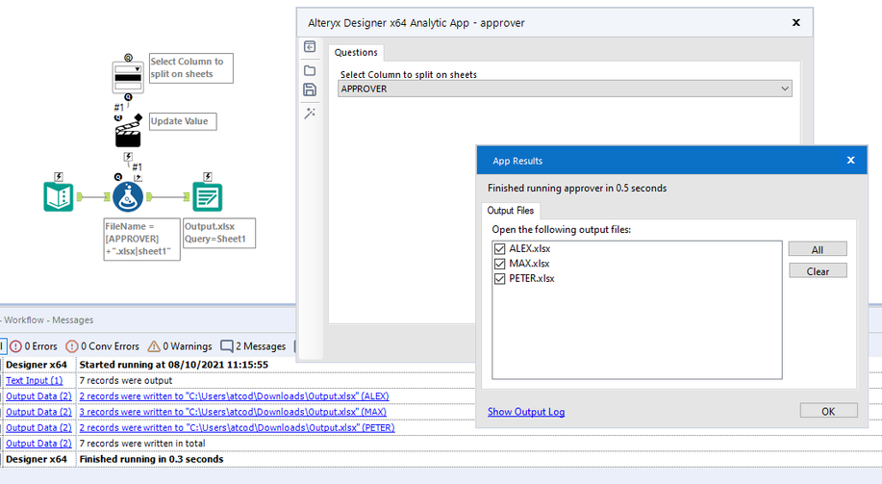The height and width of the screenshot is (484, 882).
Task: Click lightning anchor above Text Input tool
Action: click(x=59, y=177)
